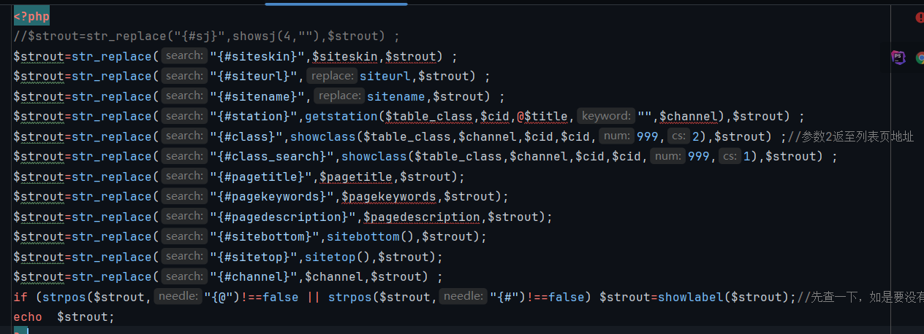The image size is (924, 334).
Task: Click 'search:' hint before "{#siteskin}"
Action: point(183,56)
